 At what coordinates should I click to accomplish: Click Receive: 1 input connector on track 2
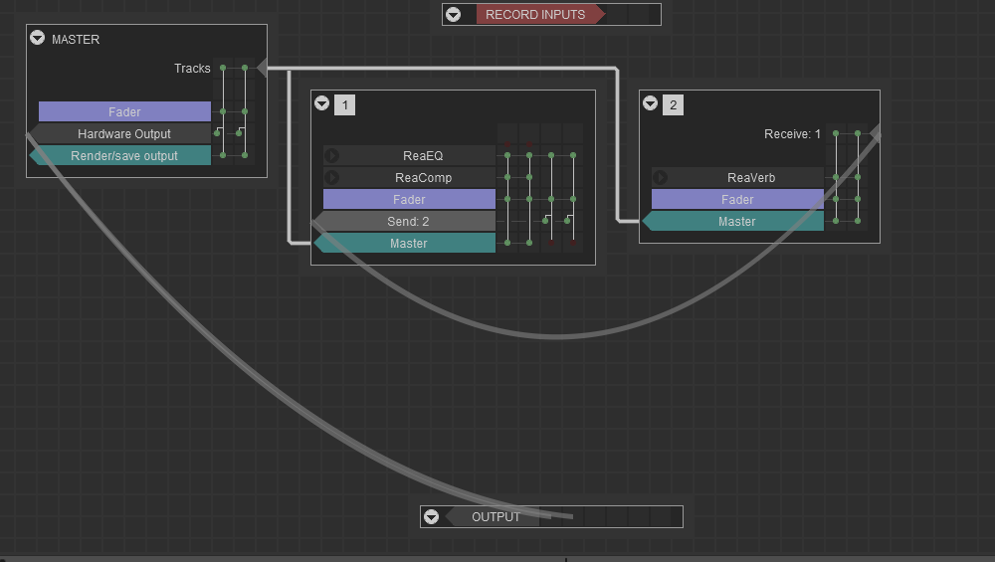point(875,133)
